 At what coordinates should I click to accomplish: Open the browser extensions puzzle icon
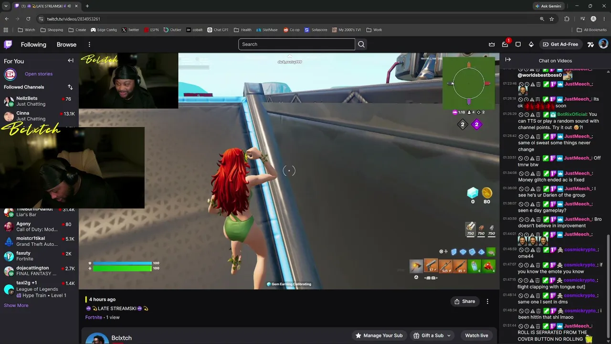[567, 19]
